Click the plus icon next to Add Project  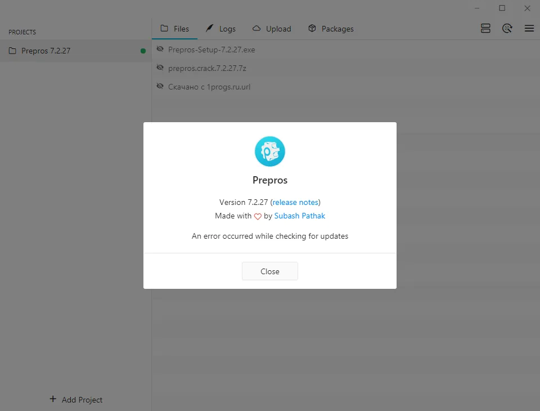point(53,399)
